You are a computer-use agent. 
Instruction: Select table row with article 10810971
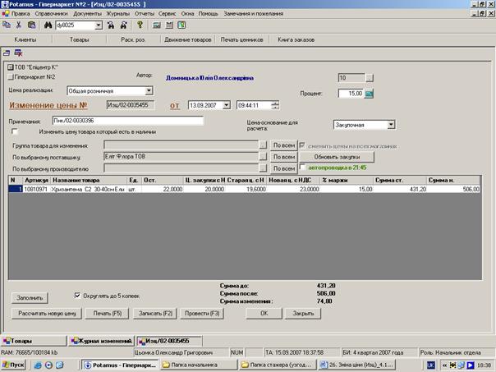click(244, 189)
